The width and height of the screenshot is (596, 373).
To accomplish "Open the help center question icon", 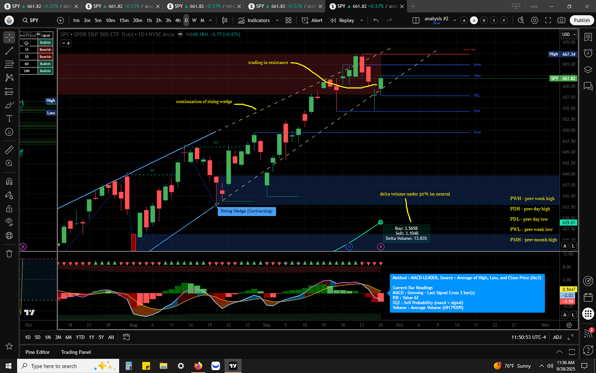I will pos(588,351).
